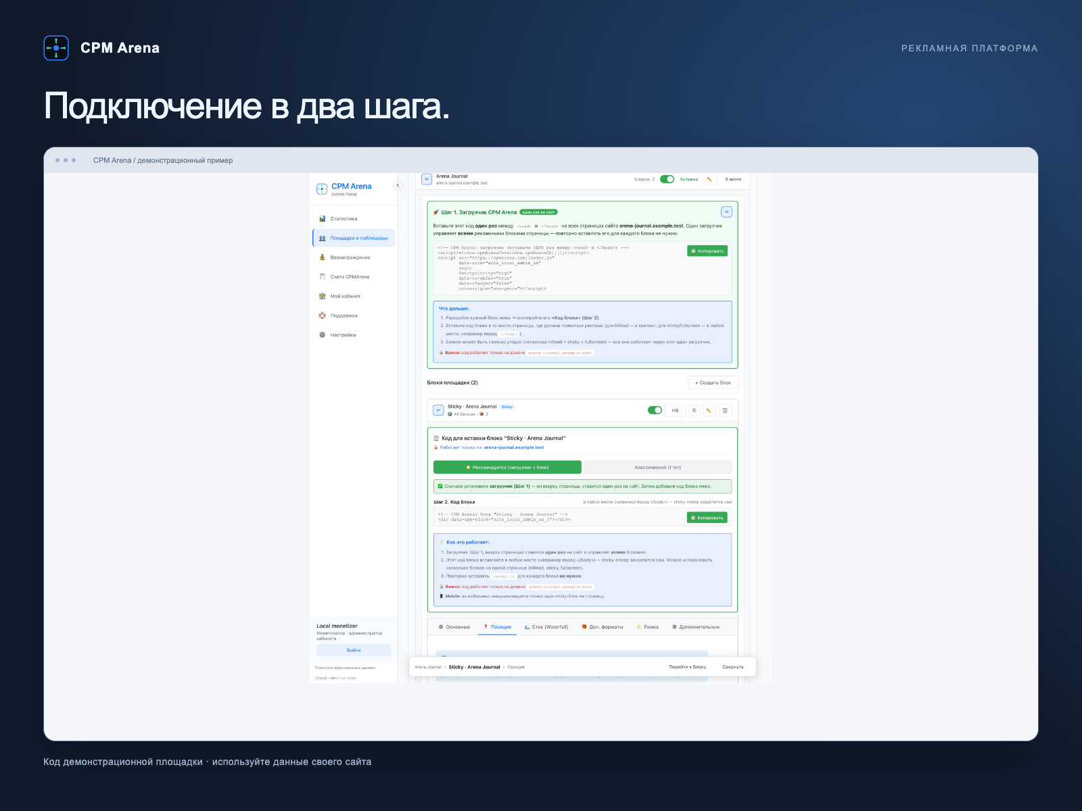Viewport: 1082px width, 811px height.
Task: Switch to the Рамка tab
Action: (x=648, y=627)
